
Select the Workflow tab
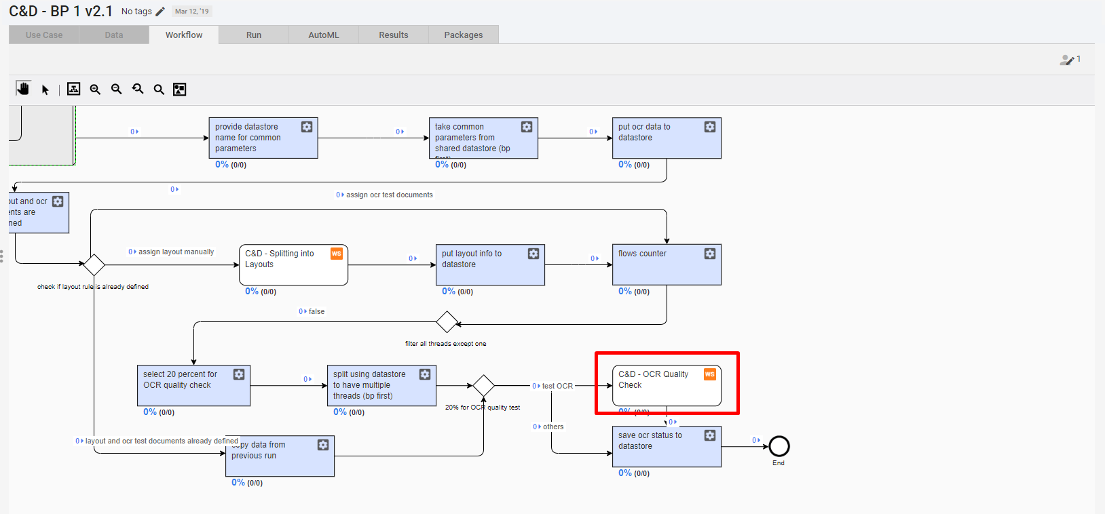(184, 35)
